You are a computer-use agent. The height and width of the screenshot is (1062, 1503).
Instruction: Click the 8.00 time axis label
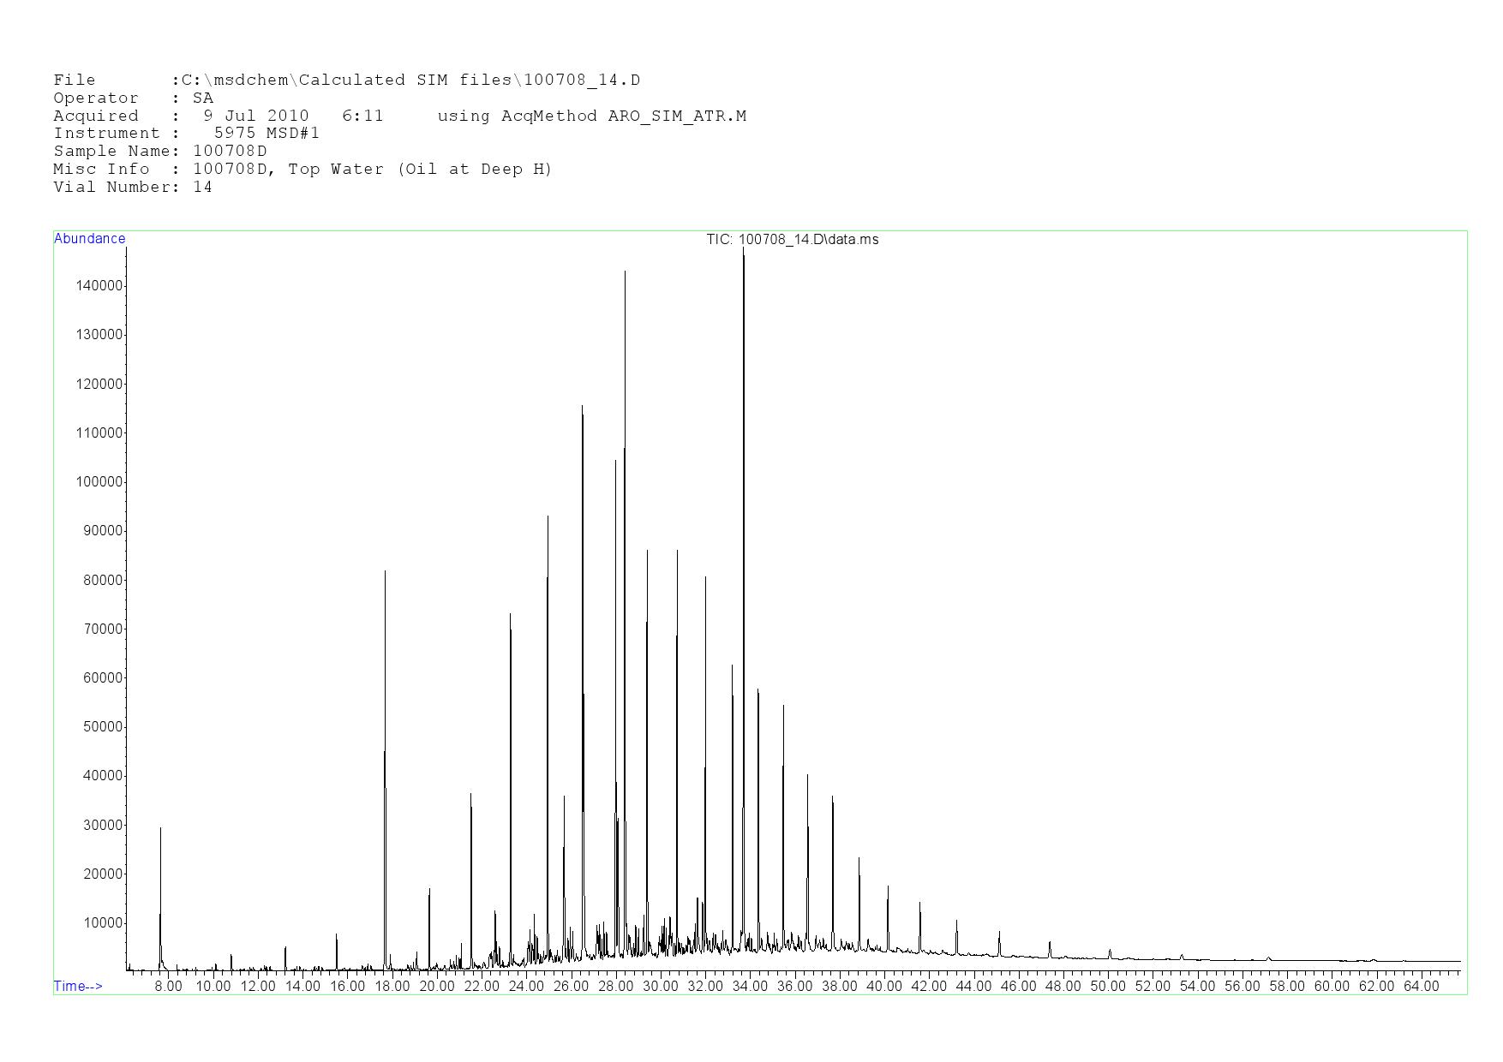tap(168, 987)
